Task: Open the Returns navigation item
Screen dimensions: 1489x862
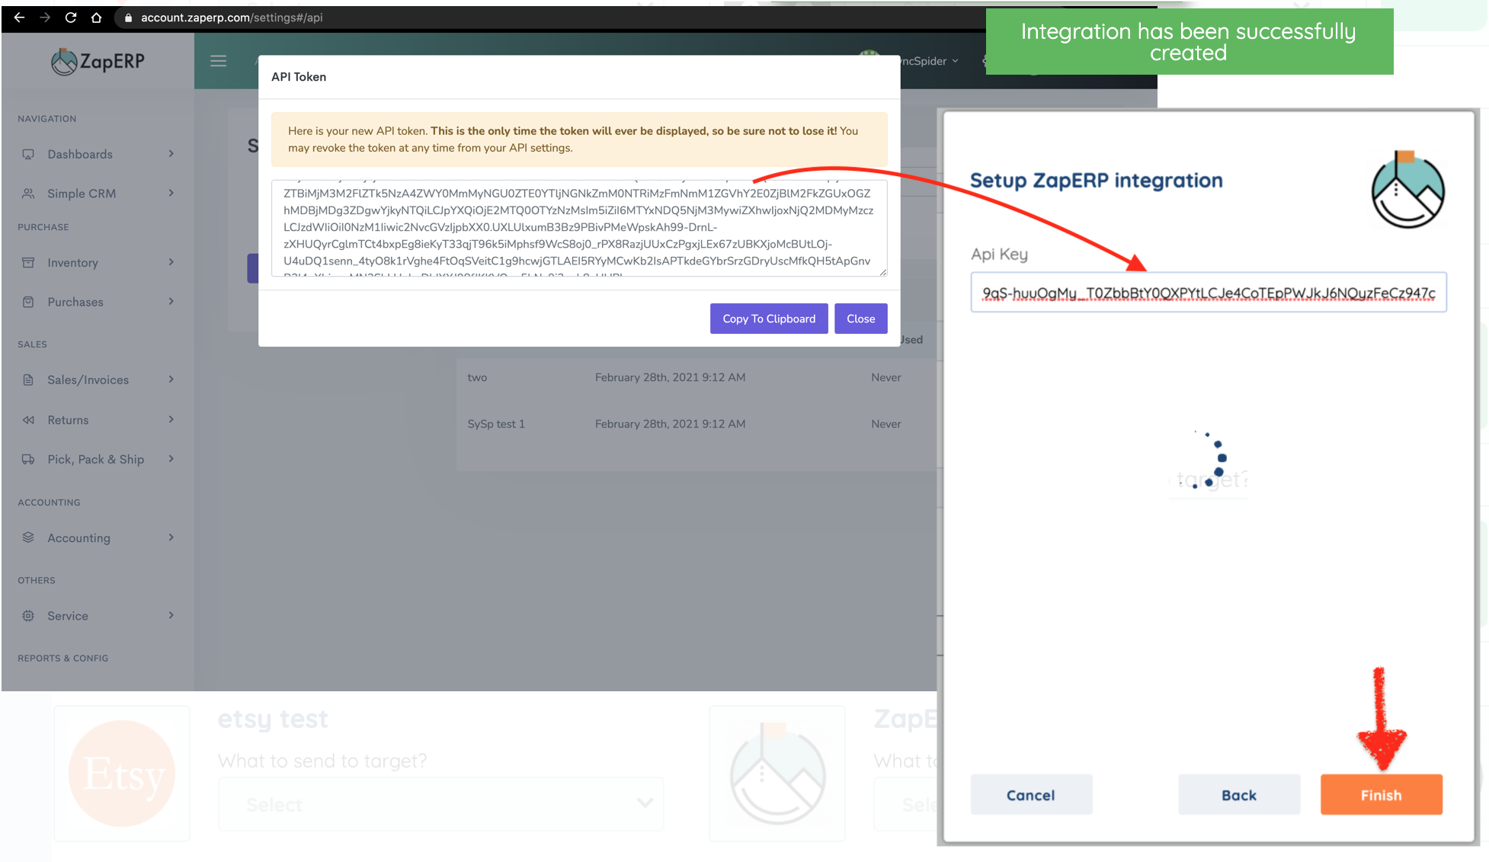Action: pos(68,420)
